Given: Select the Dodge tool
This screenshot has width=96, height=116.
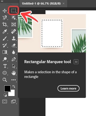Looking at the screenshot, I should click(5, 59).
